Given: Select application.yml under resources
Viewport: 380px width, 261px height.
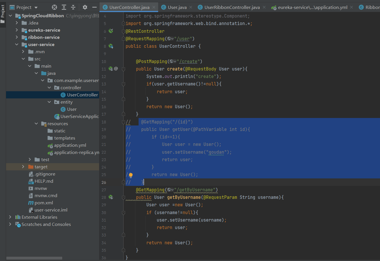Looking at the screenshot, I should tap(70, 145).
